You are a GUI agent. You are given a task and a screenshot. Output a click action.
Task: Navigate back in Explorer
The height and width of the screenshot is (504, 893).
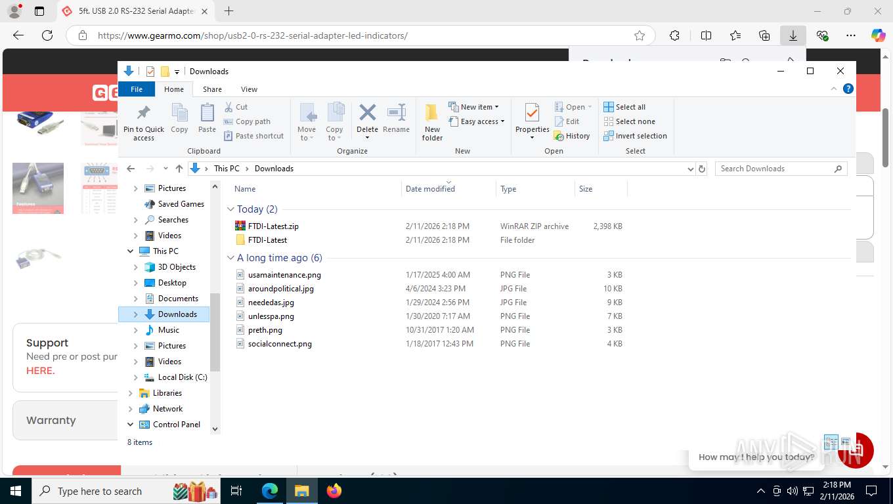(x=131, y=169)
